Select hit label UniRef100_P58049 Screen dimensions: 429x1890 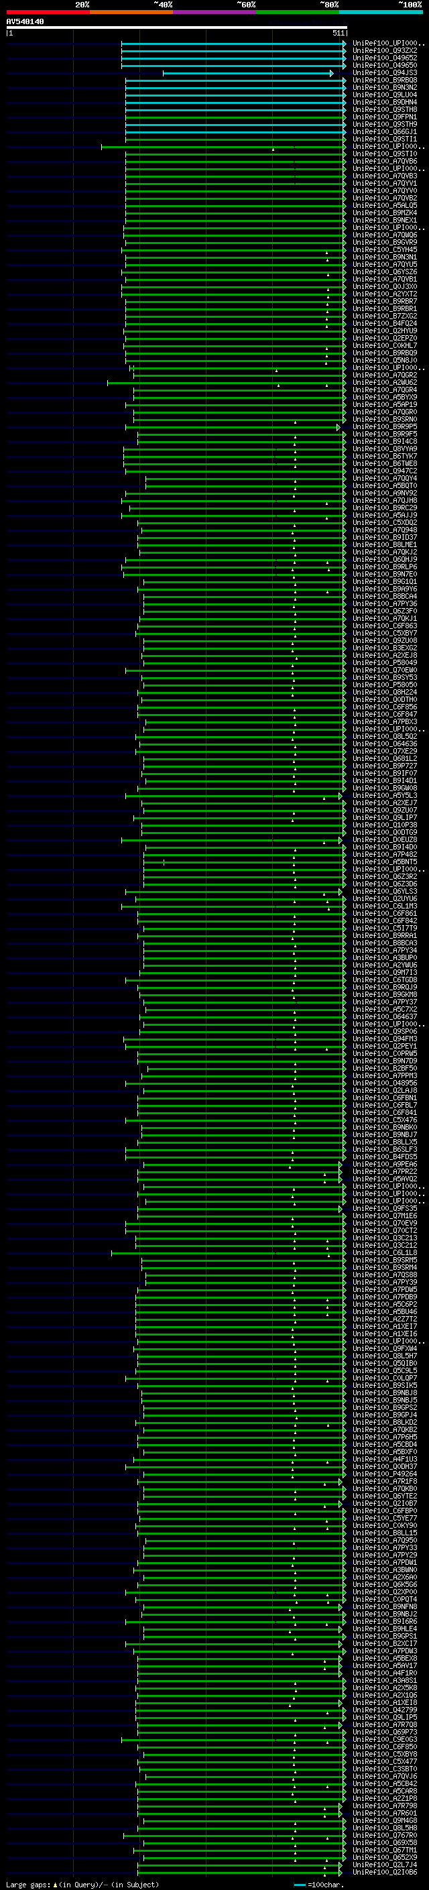385,662
